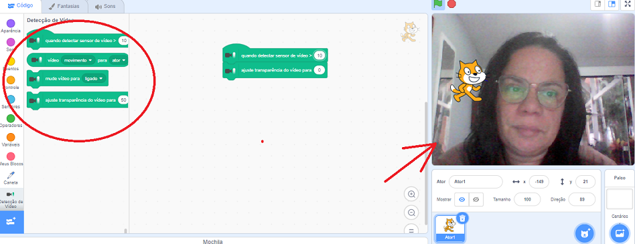Edit value 10 in palette sensor block

123,40
